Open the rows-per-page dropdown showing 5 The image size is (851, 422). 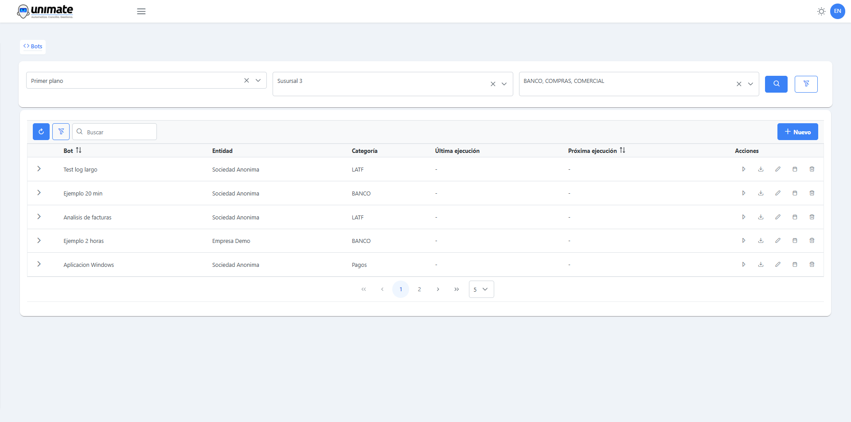pos(481,289)
